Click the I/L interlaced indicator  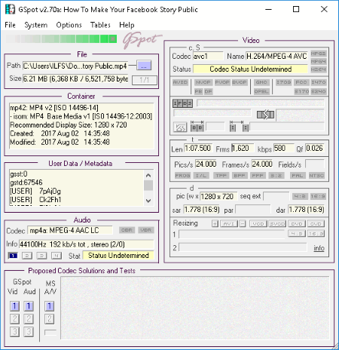[201, 175]
